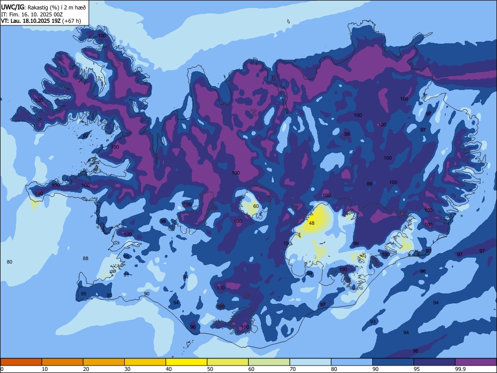
Task: Click the 30 tick label on the legend
Action: click(x=127, y=369)
